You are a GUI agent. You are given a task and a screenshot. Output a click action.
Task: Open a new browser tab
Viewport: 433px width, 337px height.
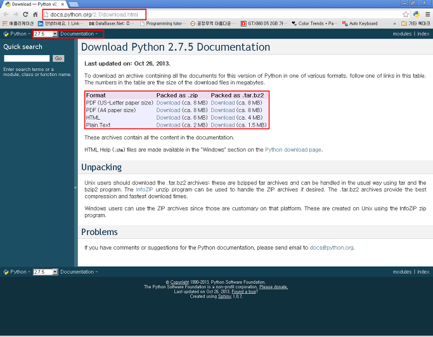pyautogui.click(x=74, y=4)
